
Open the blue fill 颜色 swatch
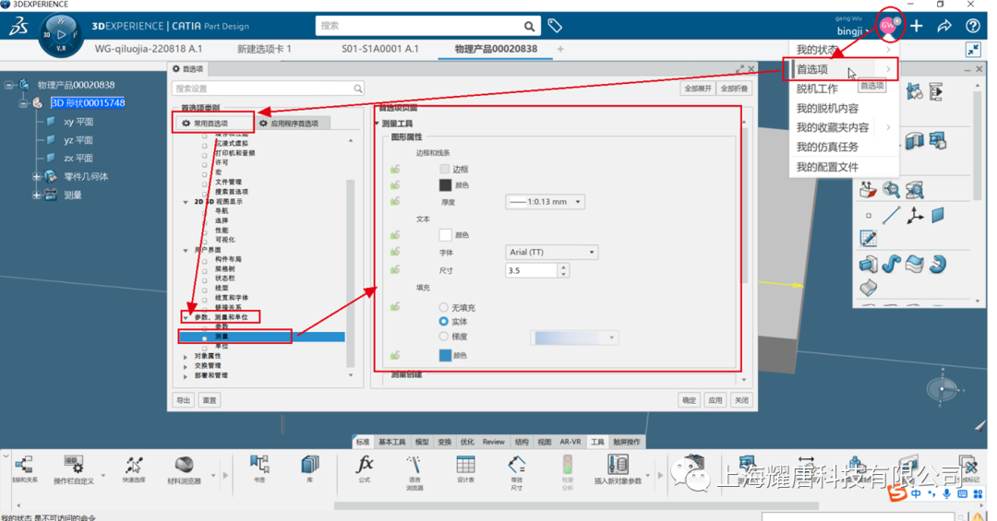(445, 355)
